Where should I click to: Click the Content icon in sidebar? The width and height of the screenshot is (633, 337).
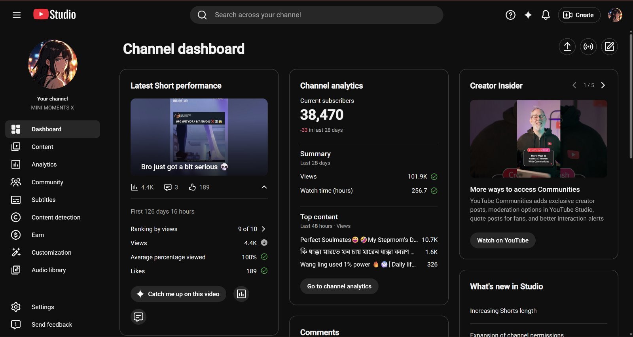(16, 147)
